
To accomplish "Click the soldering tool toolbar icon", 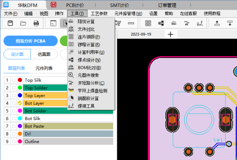I will (x=200, y=23).
